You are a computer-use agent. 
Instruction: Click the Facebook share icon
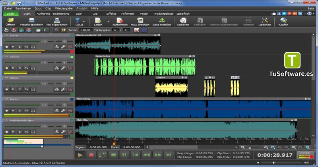click(x=279, y=14)
